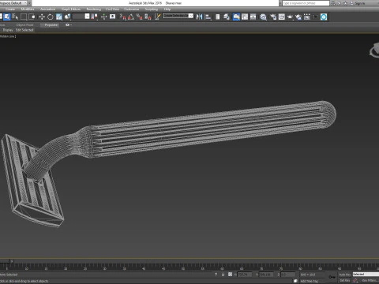Click time slider handle on timeline
This screenshot has height=284, width=379.
click(x=6, y=261)
